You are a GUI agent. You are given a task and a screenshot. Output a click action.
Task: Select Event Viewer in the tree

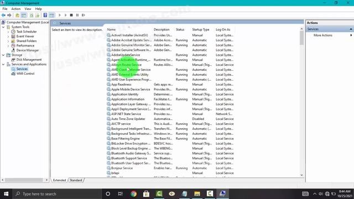coord(25,36)
